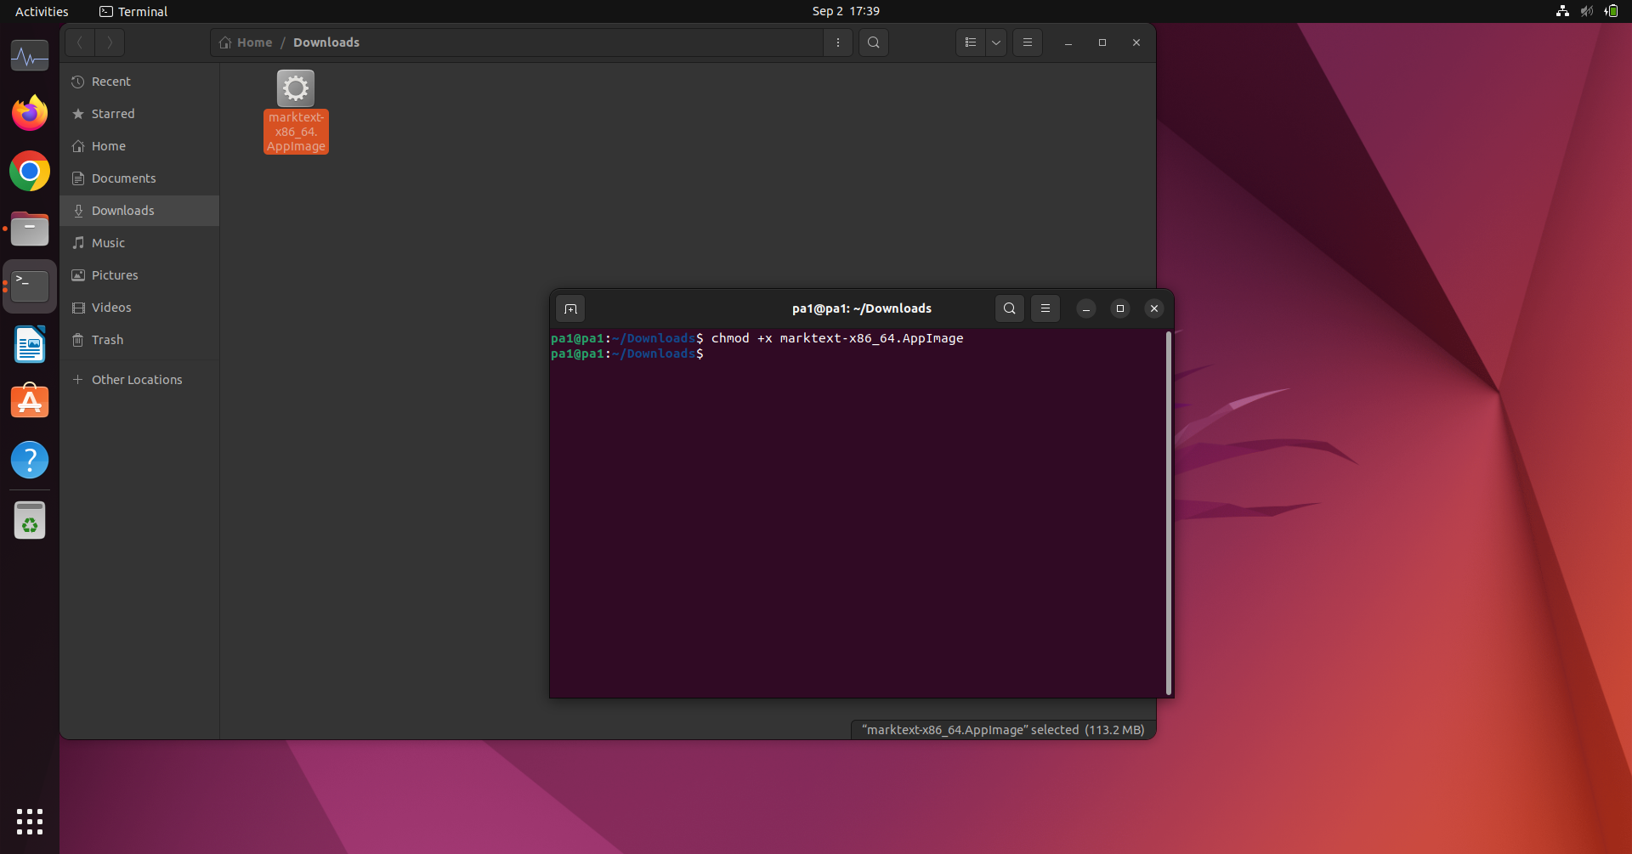Open LibreOffice Writer from the dock
Viewport: 1632px width, 854px height.
point(30,345)
